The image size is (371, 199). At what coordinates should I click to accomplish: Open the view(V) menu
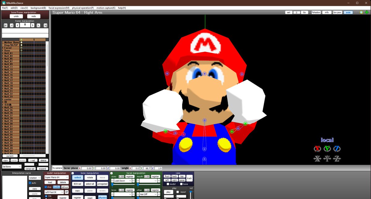24,8
